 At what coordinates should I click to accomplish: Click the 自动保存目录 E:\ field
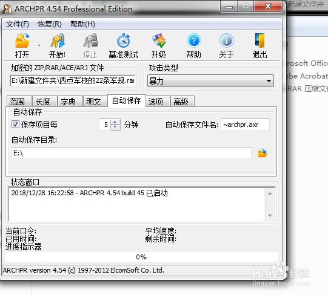tap(132, 153)
